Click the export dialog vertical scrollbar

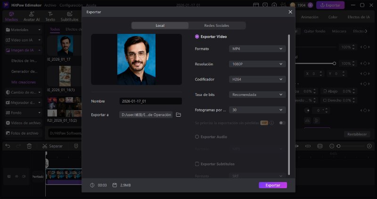[289, 105]
